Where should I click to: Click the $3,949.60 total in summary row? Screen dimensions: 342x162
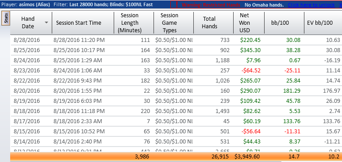click(x=247, y=157)
